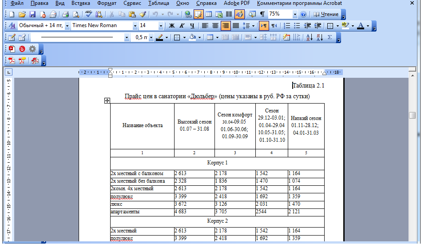Run the ABC spelling check
The width and height of the screenshot is (421, 244).
pyautogui.click(x=88, y=14)
